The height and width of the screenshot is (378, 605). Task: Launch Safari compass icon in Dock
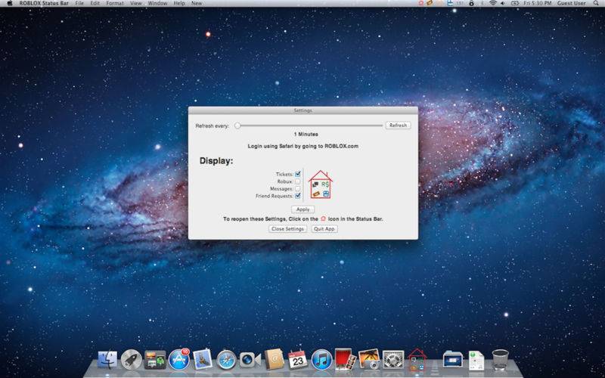tap(226, 361)
